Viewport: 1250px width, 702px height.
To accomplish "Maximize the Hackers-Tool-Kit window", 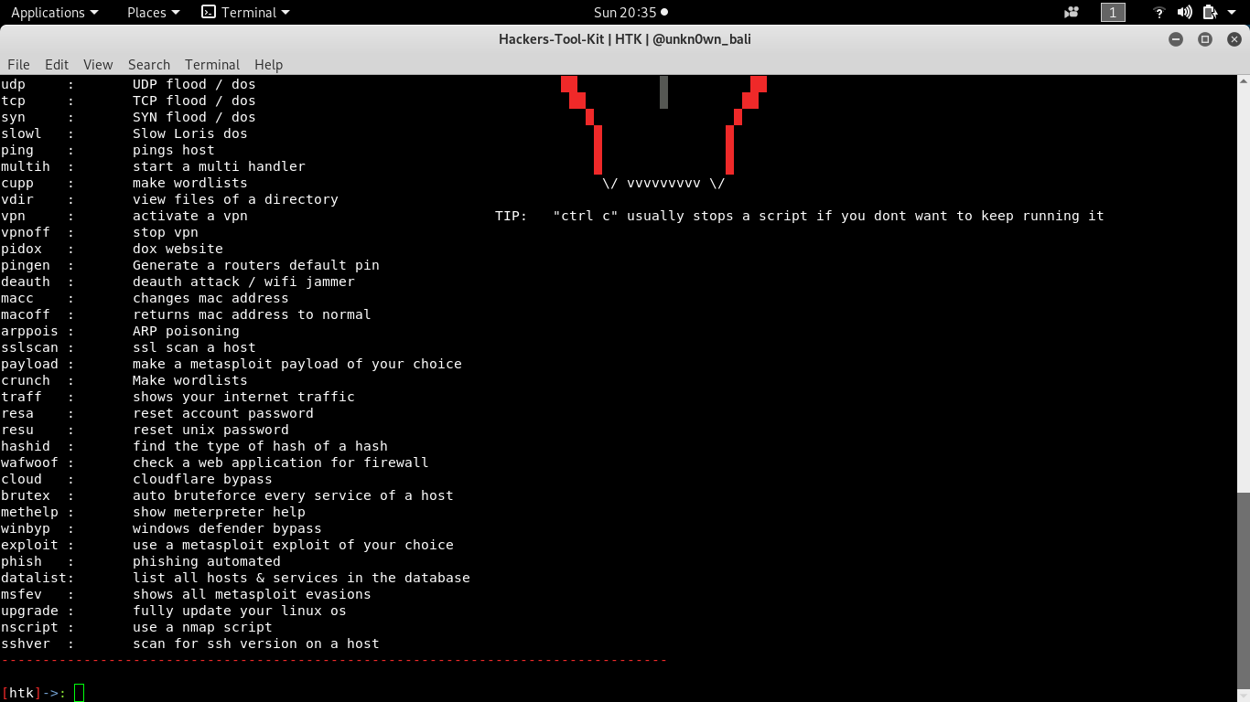I will [1205, 39].
